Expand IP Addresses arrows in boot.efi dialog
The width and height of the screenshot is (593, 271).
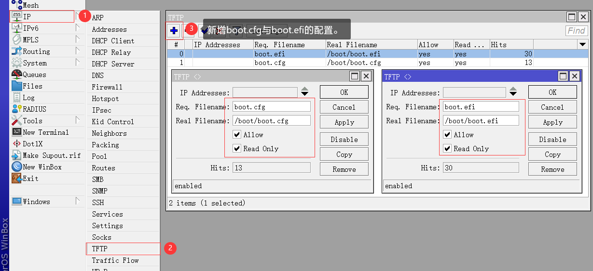(x=513, y=92)
